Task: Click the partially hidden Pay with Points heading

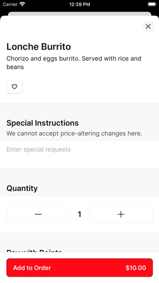Action: point(34,251)
